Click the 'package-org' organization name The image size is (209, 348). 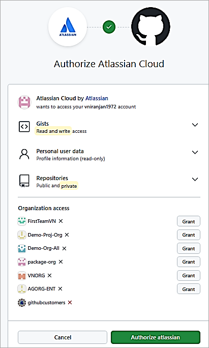tap(42, 262)
